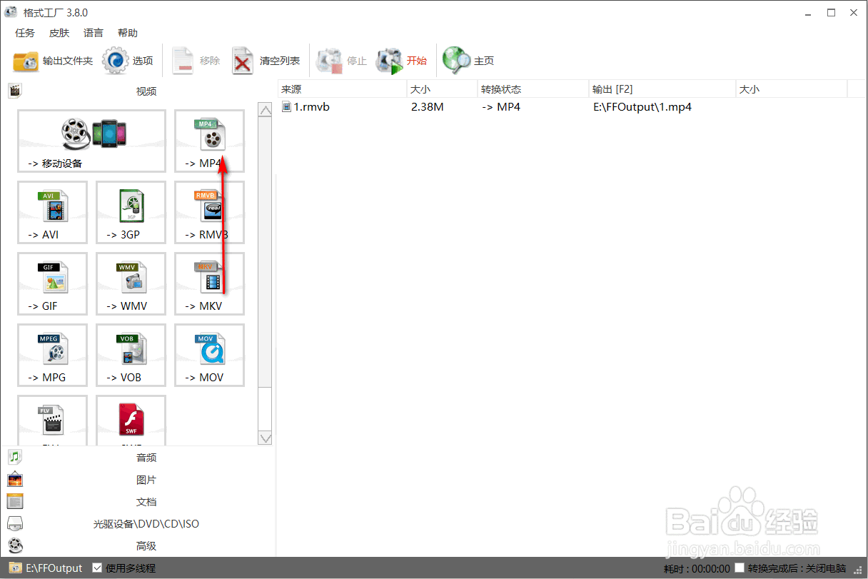Select the 1.rmvb task row
The width and height of the screenshot is (868, 579).
[571, 107]
